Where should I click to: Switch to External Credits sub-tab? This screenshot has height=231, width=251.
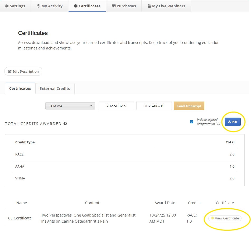(55, 89)
